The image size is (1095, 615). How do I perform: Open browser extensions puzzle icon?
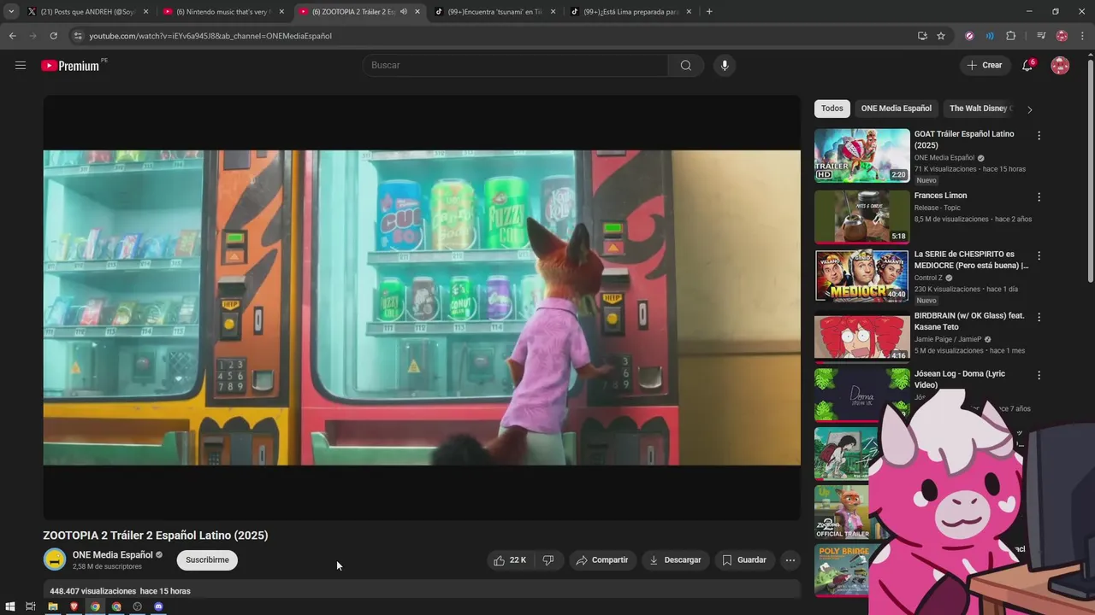tap(1010, 36)
